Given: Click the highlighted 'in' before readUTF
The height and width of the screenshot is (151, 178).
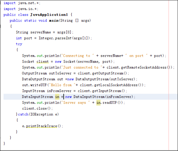Looking at the screenshot, I should click(x=99, y=103).
